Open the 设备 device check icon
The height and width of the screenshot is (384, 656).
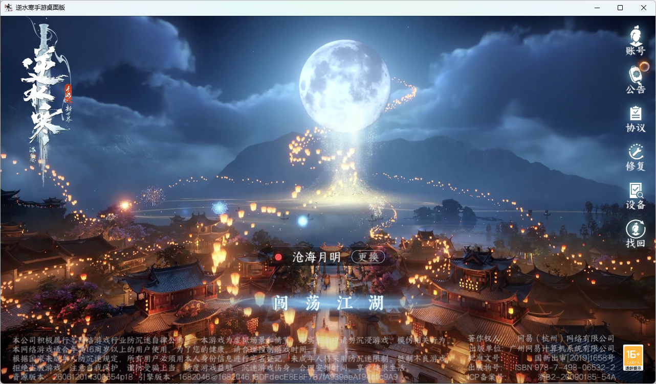[x=636, y=196]
